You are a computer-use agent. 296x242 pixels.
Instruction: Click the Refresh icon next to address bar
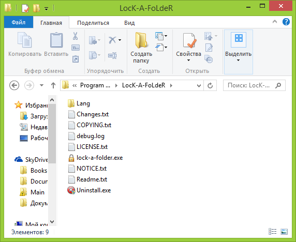coord(210,85)
